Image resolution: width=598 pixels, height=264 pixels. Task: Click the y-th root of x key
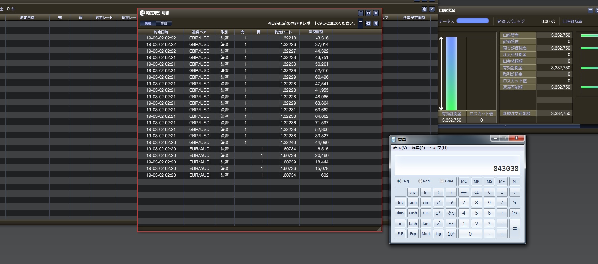451,213
